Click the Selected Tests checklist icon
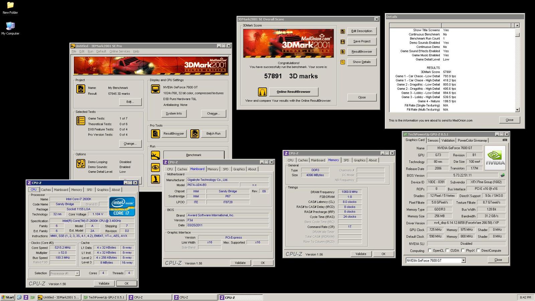 click(x=81, y=121)
